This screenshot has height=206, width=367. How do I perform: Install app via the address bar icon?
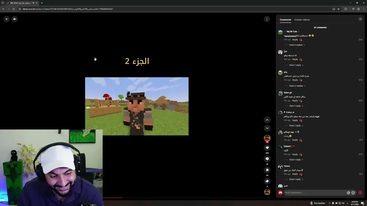334,9
